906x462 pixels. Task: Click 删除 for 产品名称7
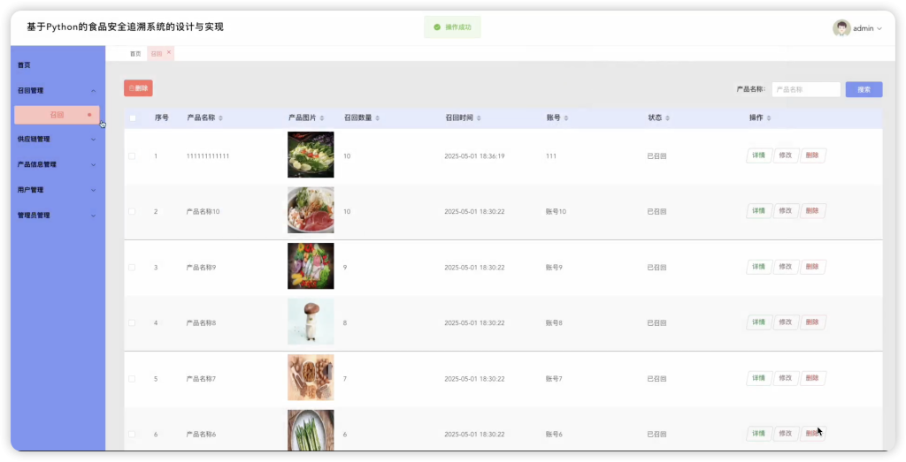point(813,378)
